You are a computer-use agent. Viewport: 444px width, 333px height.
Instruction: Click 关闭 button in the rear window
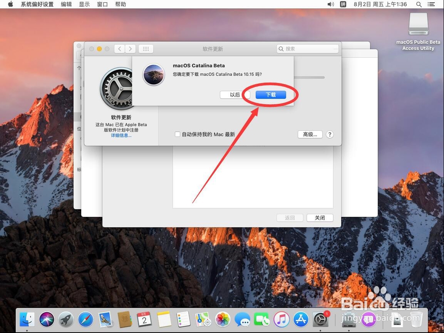pyautogui.click(x=320, y=218)
